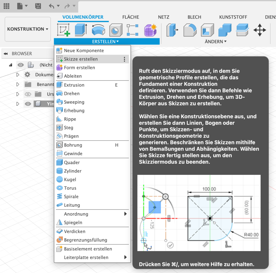This screenshot has width=276, height=273.
Task: Open the KONSTRUKTION workspace dropdown
Action: 28,29
